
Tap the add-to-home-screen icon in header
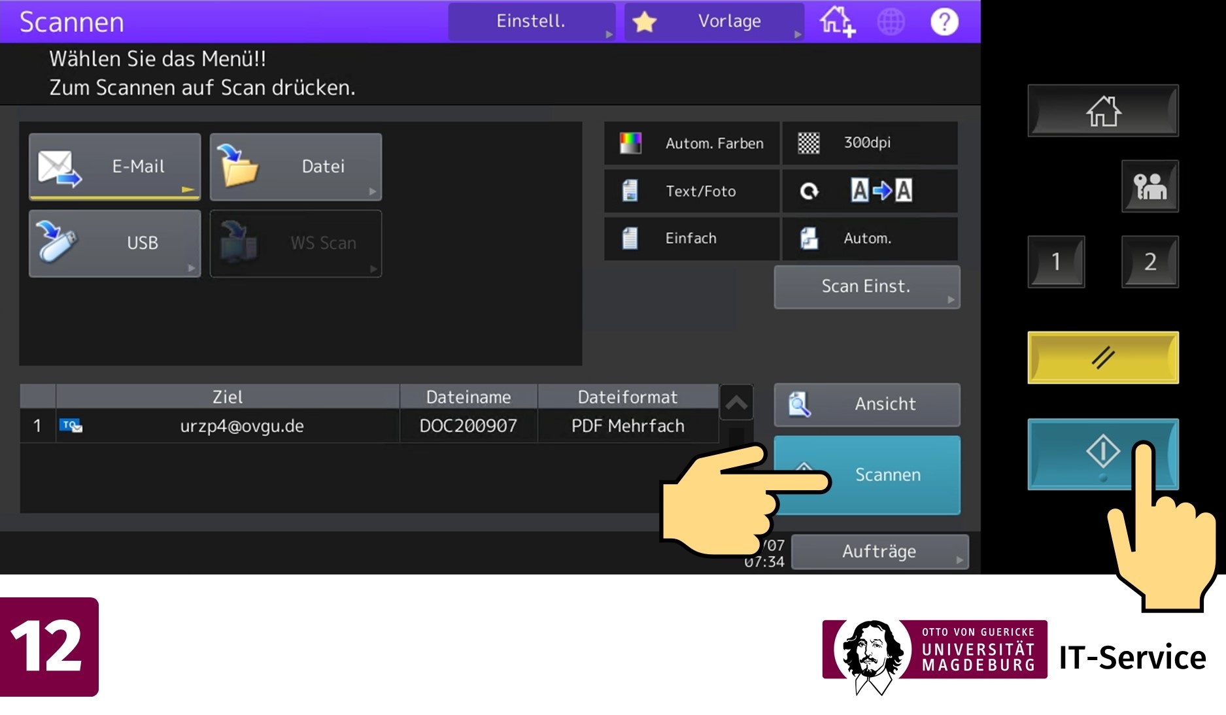[838, 22]
